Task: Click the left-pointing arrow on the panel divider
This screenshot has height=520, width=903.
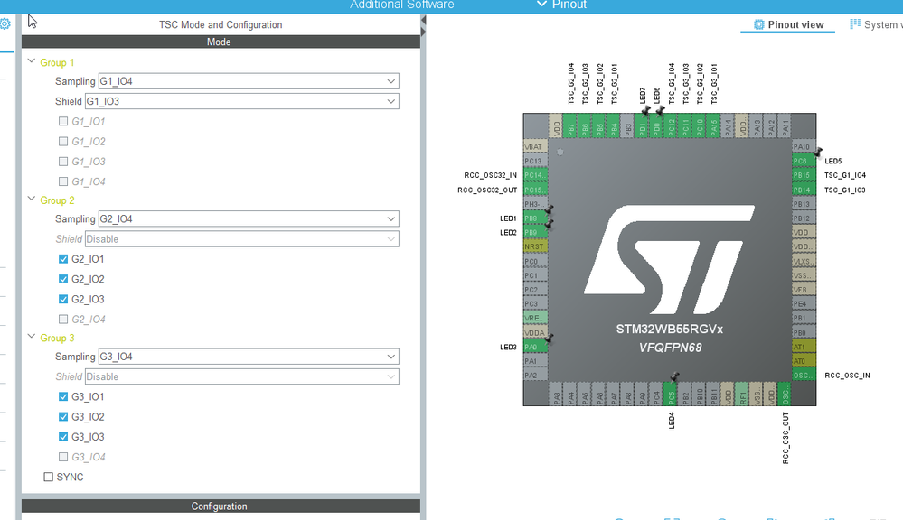Action: pyautogui.click(x=423, y=21)
